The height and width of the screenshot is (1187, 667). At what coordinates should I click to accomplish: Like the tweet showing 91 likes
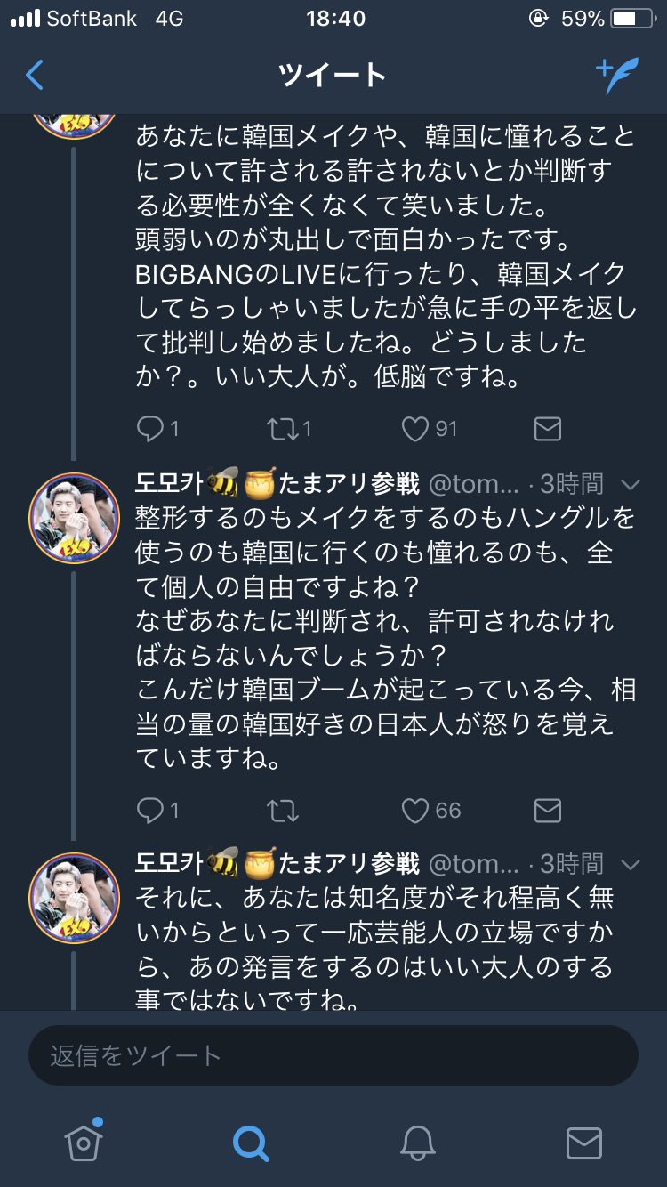414,428
